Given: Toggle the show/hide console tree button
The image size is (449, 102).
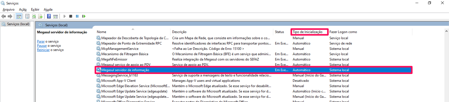Looking at the screenshot, I should point(19,17).
